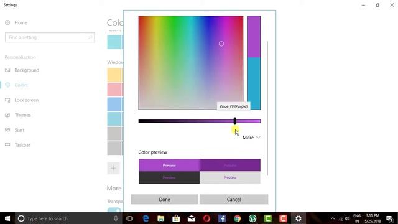Click the purple new color bar

coord(254,37)
